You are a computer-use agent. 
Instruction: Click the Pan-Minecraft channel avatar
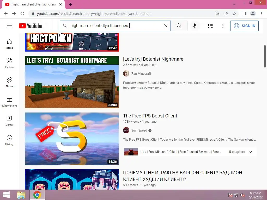[126, 73]
